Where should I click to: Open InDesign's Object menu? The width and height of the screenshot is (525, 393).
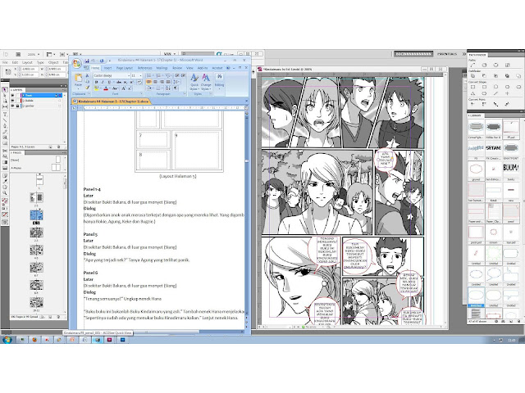tap(53, 62)
